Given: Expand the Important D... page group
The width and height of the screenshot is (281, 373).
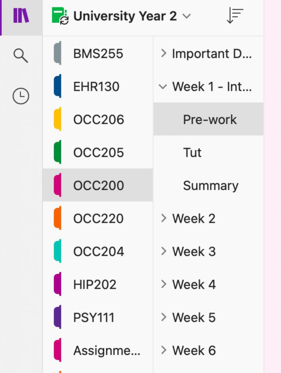Looking at the screenshot, I should point(164,54).
